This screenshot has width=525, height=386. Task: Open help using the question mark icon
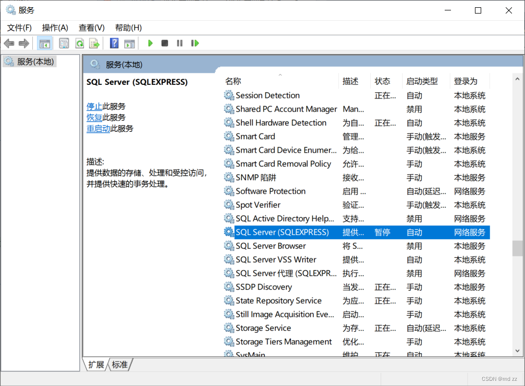tap(114, 43)
